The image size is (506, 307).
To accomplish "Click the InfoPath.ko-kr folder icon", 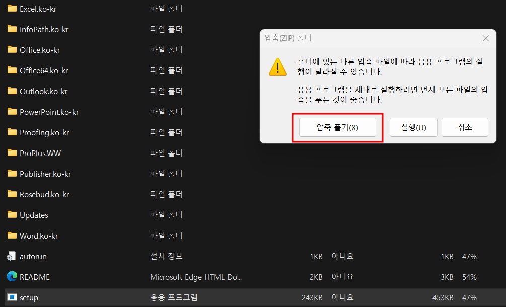I will click(x=12, y=29).
